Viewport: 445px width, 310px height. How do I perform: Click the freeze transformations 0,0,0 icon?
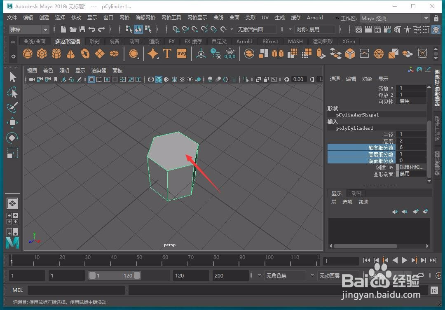230,54
